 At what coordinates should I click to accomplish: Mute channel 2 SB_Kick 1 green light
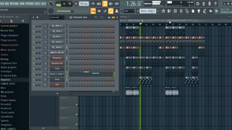(x=34, y=31)
